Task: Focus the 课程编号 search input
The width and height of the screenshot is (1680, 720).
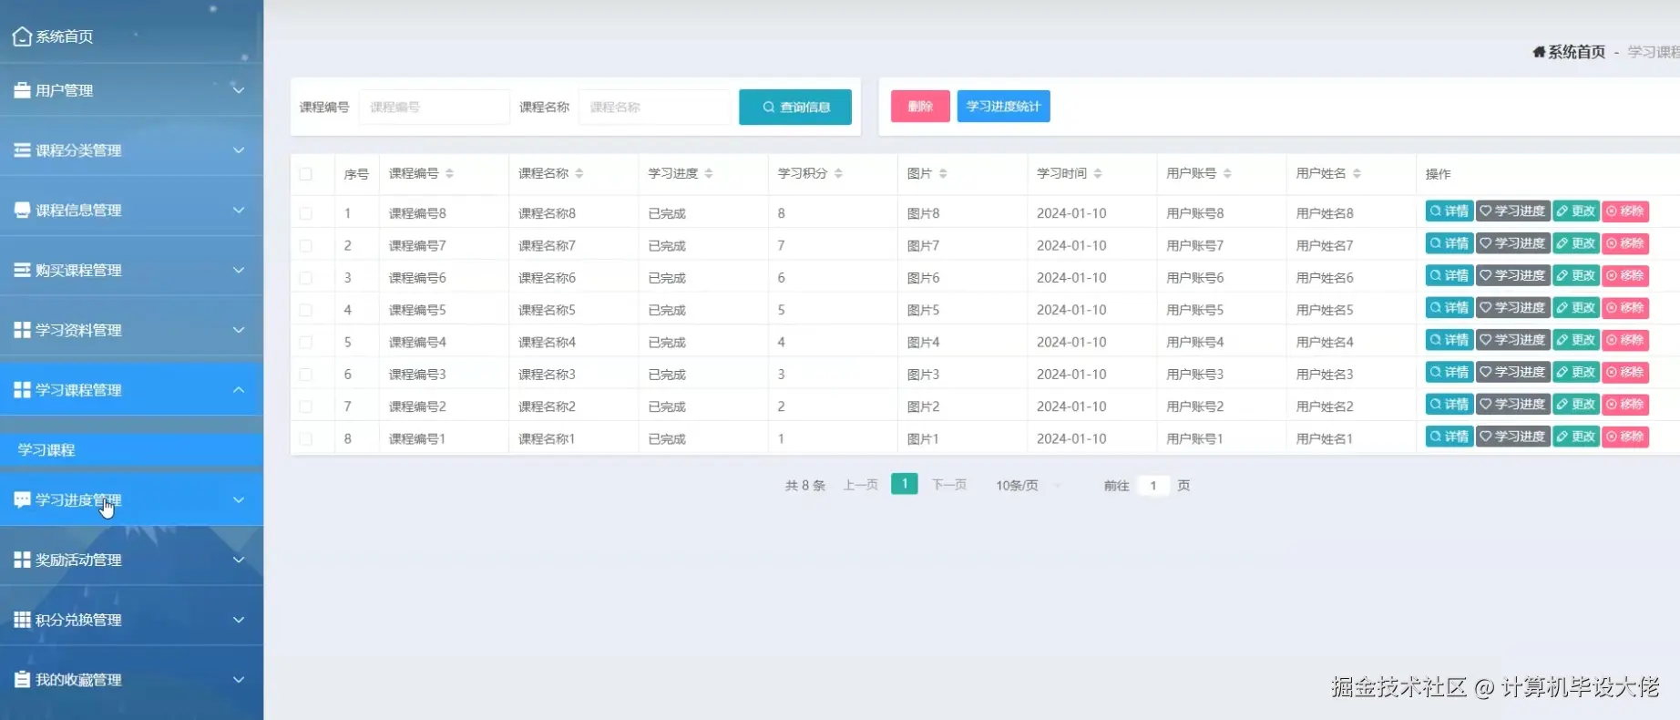Action: (x=435, y=107)
